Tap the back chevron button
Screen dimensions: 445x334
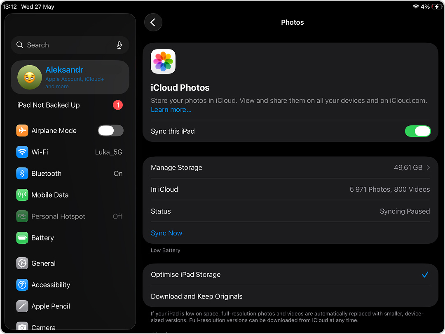click(153, 22)
